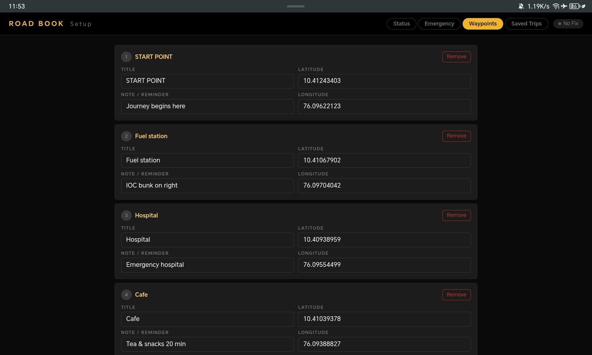Image resolution: width=592 pixels, height=355 pixels.
Task: Edit latitude field 10.41067902
Action: [384, 160]
